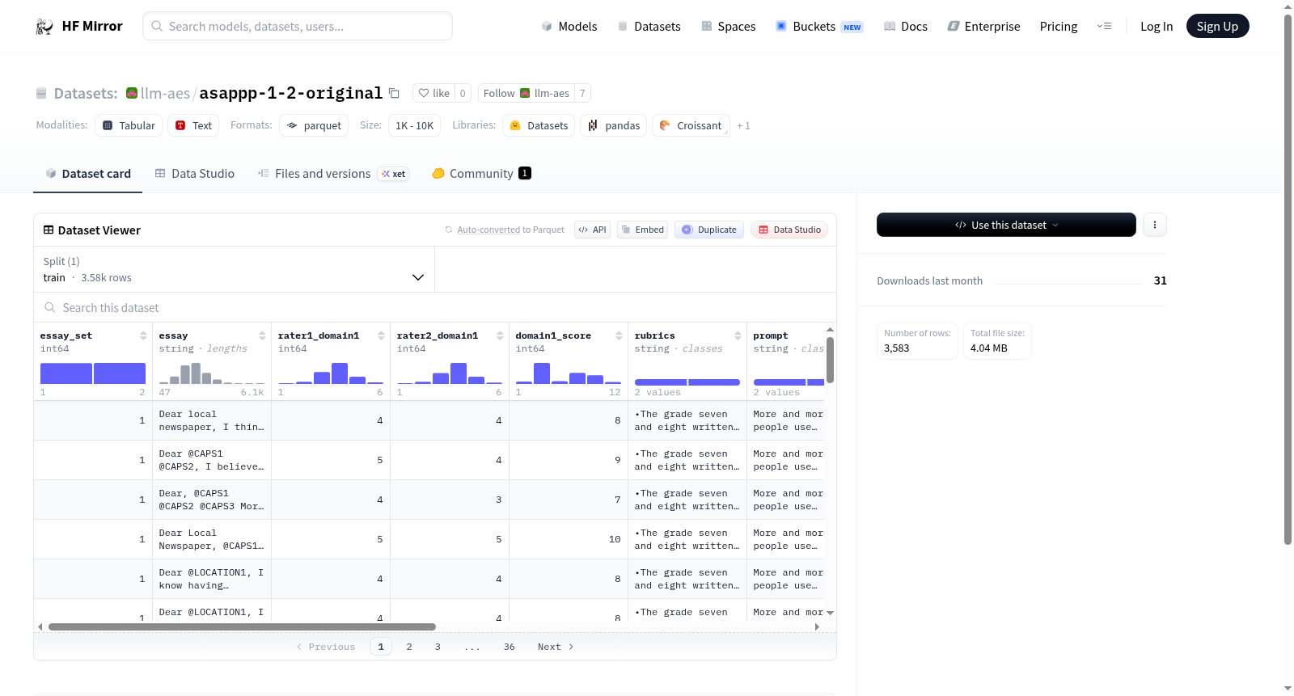Click the followers count 7 beside Follow
This screenshot has width=1294, height=696.
click(582, 93)
